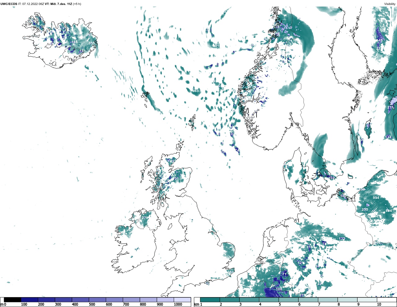
Task: Click the '102' value near southern Sweden
Action: tap(332, 178)
